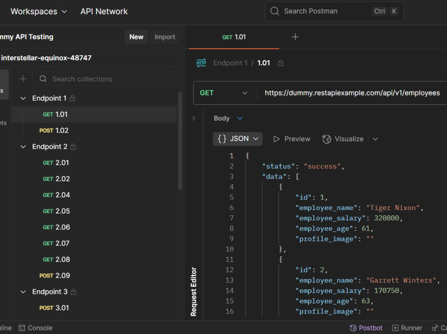The height and width of the screenshot is (334, 447).
Task: Click the HTTP request type icon
Action: pyautogui.click(x=201, y=63)
